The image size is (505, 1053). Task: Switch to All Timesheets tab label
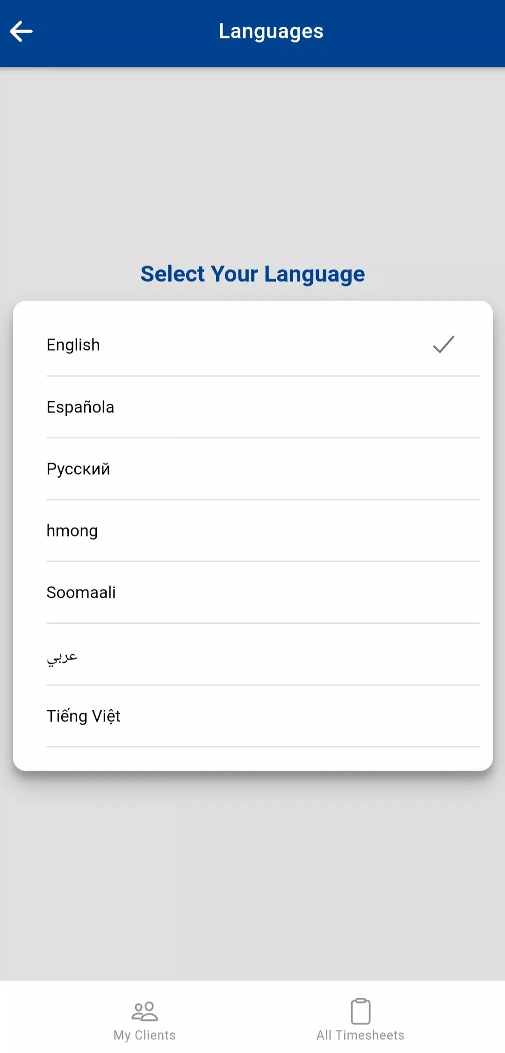coord(361,1035)
